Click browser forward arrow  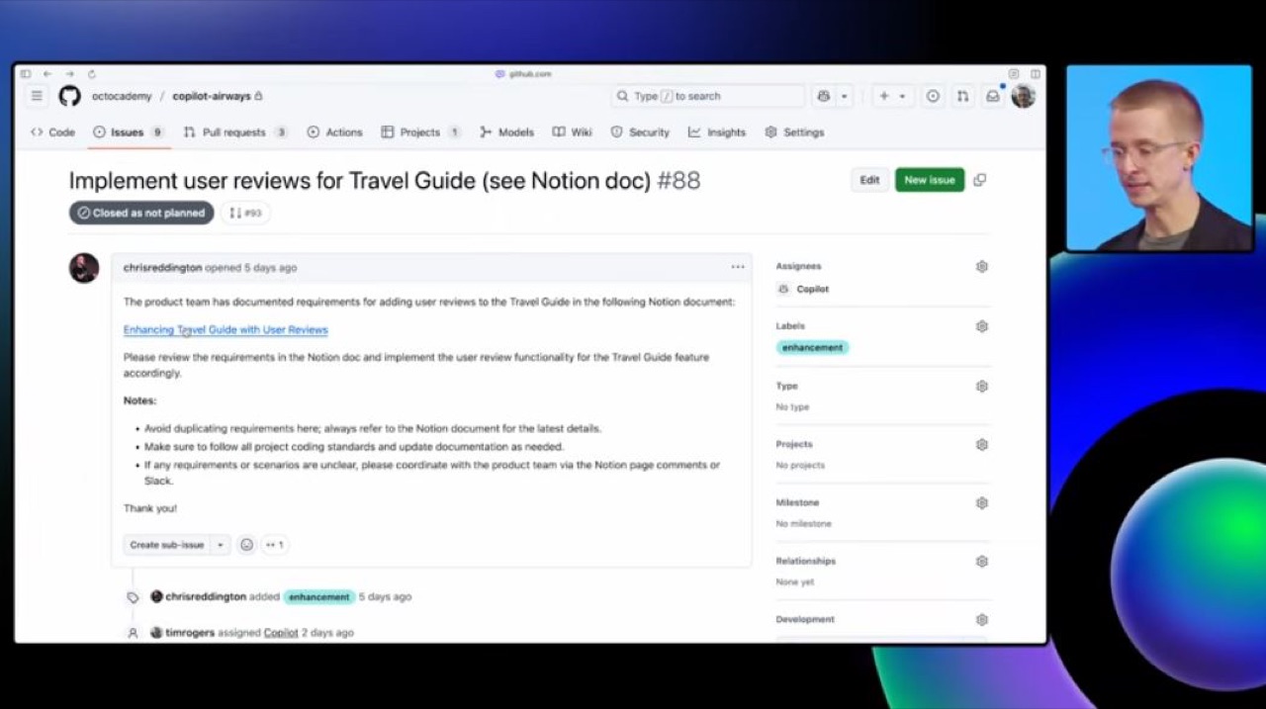click(x=69, y=74)
